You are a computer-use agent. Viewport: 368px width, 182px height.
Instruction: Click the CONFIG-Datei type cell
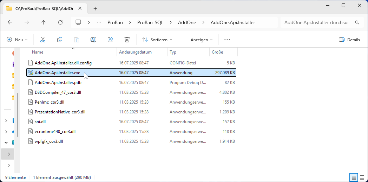183,63
